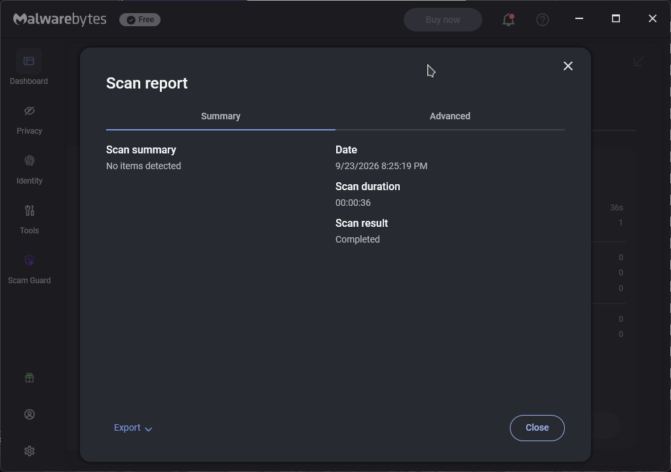Image resolution: width=671 pixels, height=472 pixels.
Task: Open the Tools sidebar icon
Action: pyautogui.click(x=29, y=210)
